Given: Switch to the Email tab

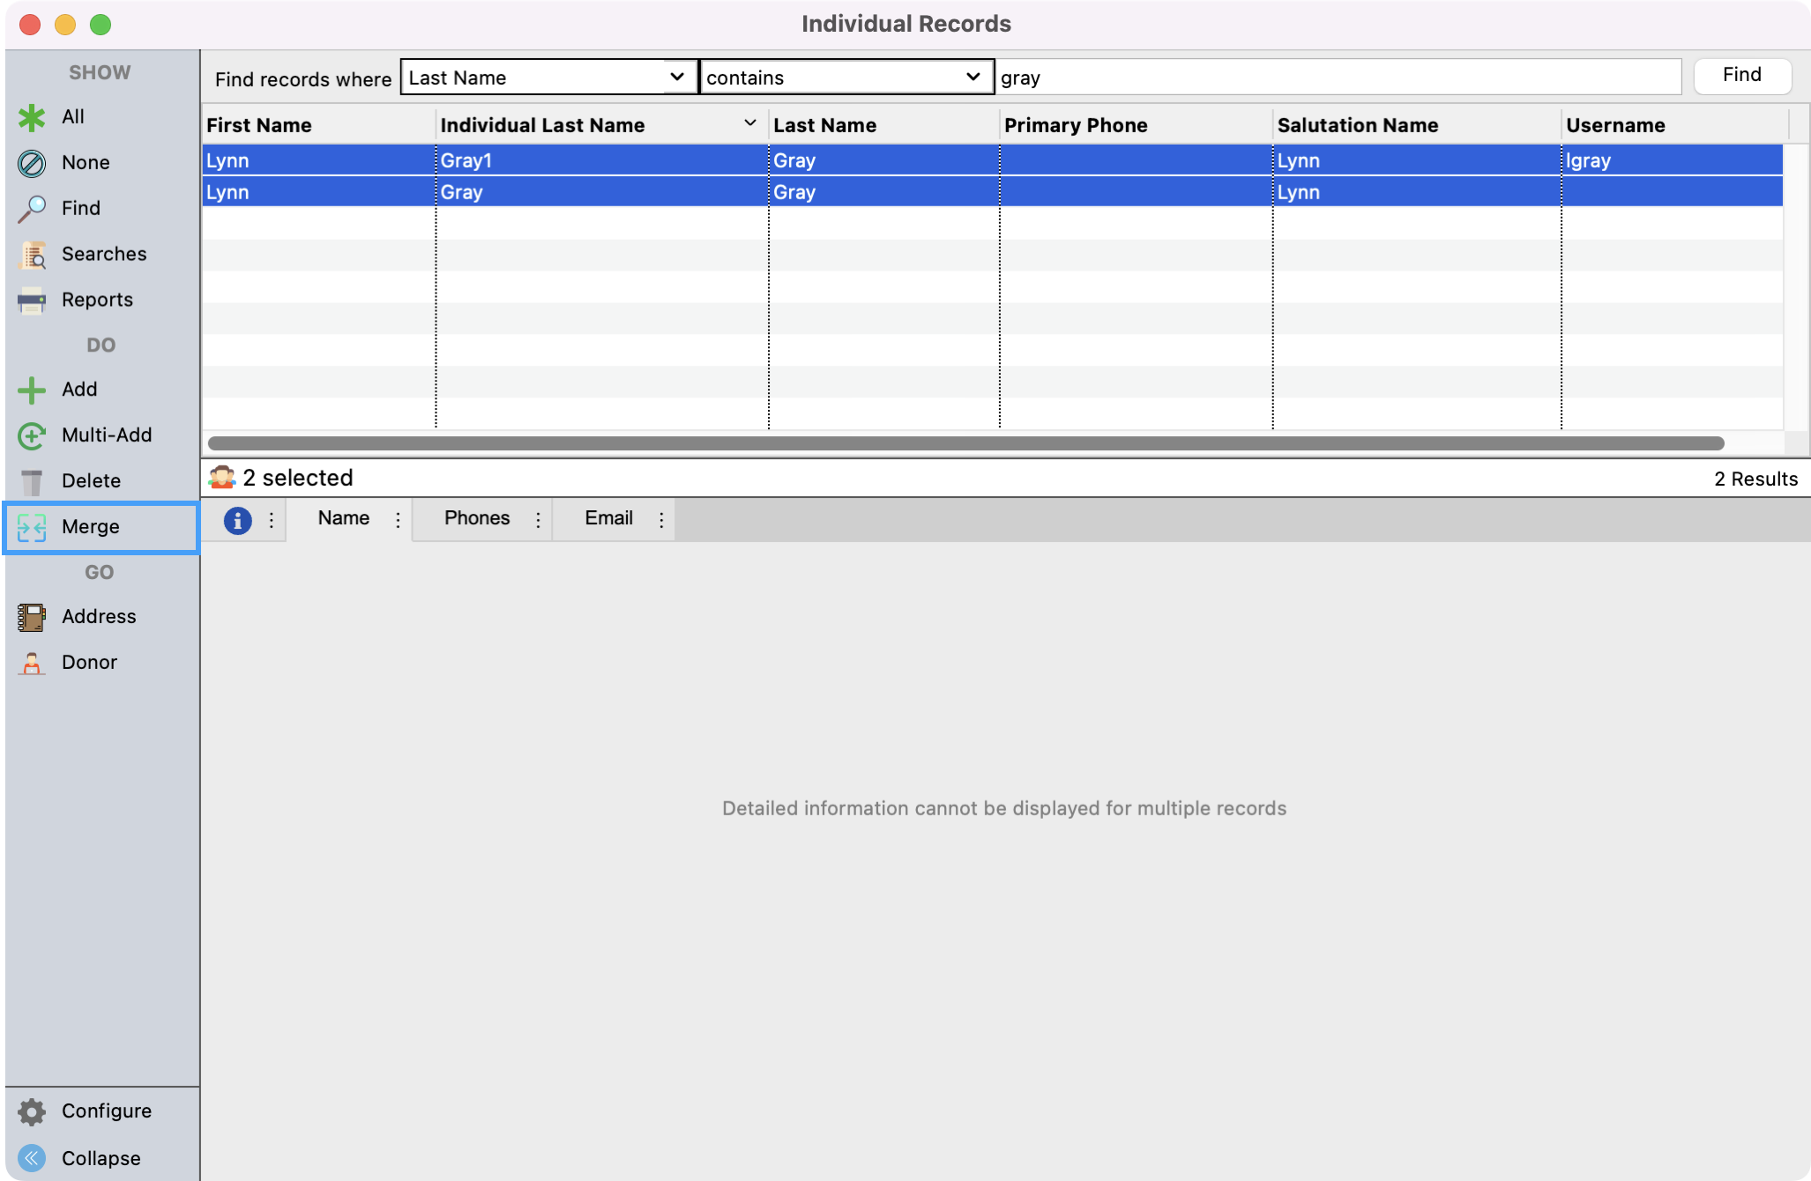Looking at the screenshot, I should (608, 518).
